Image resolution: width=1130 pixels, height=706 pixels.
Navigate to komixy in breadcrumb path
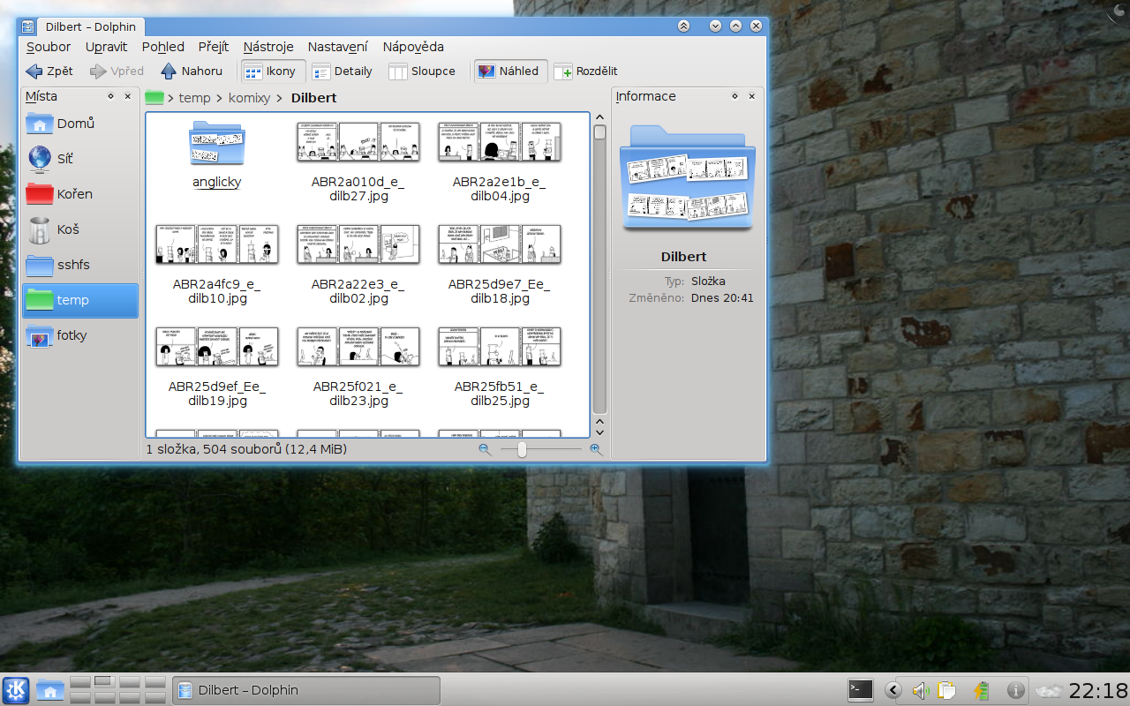[249, 98]
